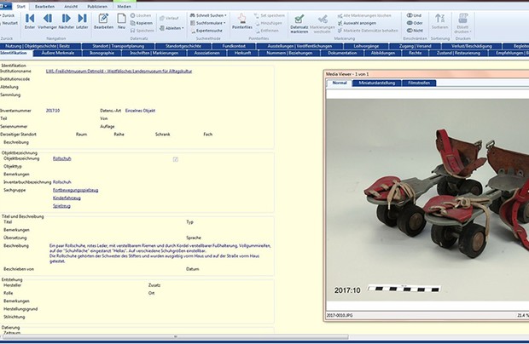The image size is (529, 344).
Task: Click Alle Markierungen löschen
Action: [364, 15]
